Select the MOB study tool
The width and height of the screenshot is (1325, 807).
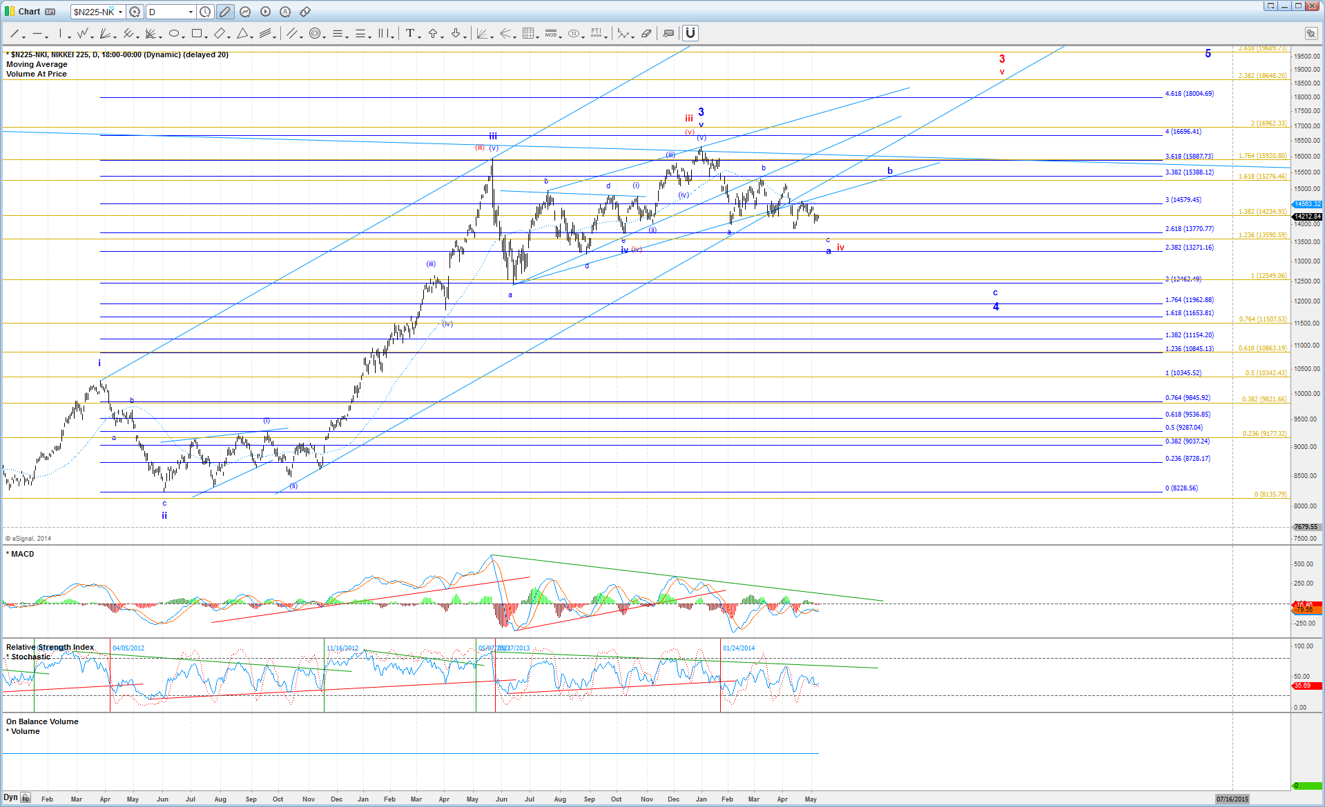pyautogui.click(x=551, y=33)
